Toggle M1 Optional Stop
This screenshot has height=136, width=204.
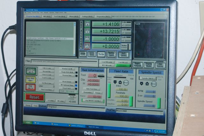(x=67, y=85)
